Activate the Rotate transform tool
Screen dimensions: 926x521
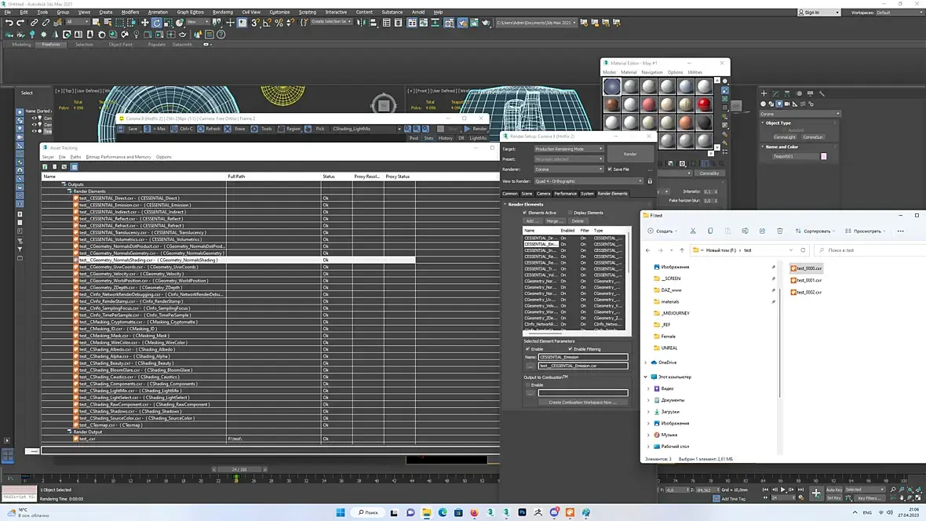click(x=156, y=23)
